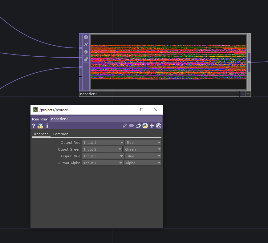Image resolution: width=268 pixels, height=243 pixels.
Task: Click the /project1/reorder2 window title
Action: (x=54, y=110)
